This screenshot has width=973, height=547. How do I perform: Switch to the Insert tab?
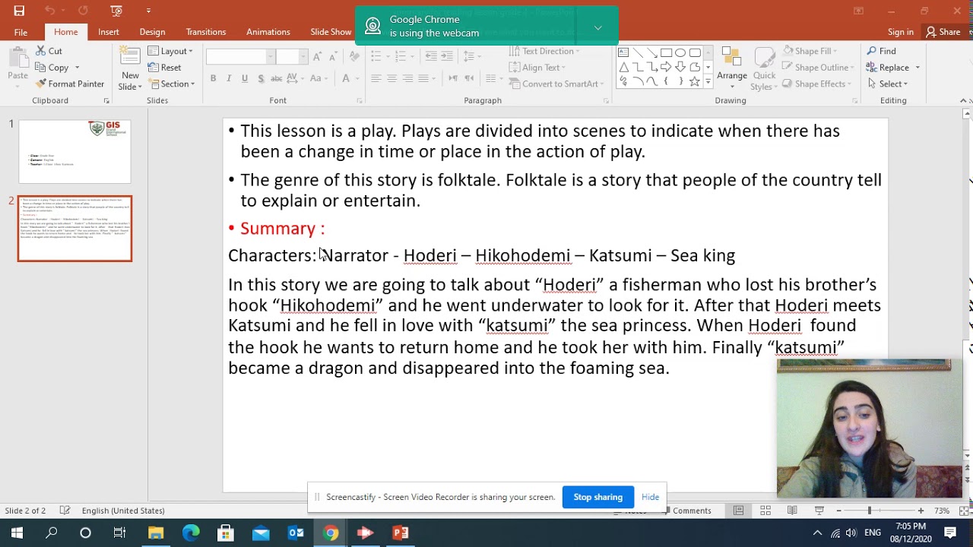108,32
